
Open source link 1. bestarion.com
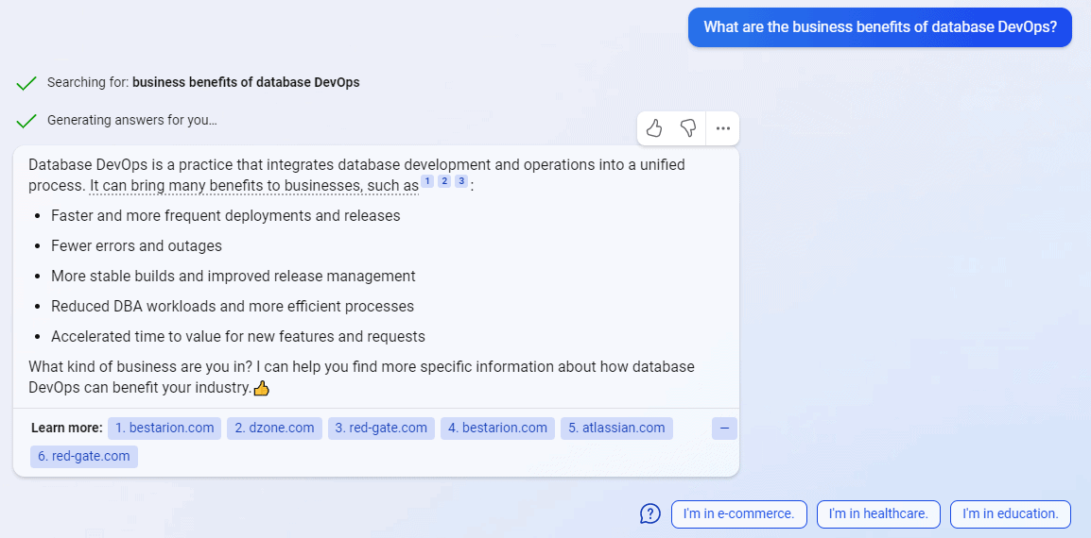(165, 429)
